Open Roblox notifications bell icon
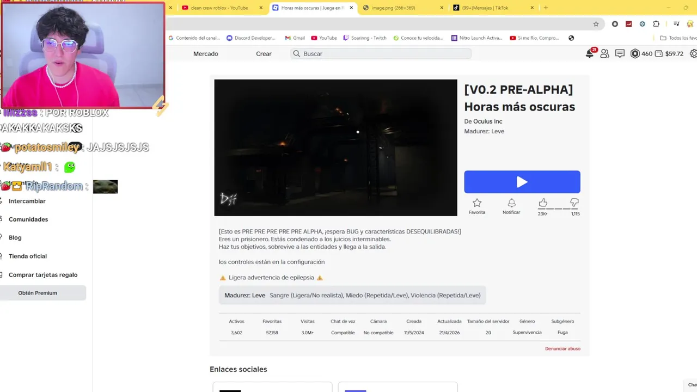The width and height of the screenshot is (697, 392). [x=590, y=53]
